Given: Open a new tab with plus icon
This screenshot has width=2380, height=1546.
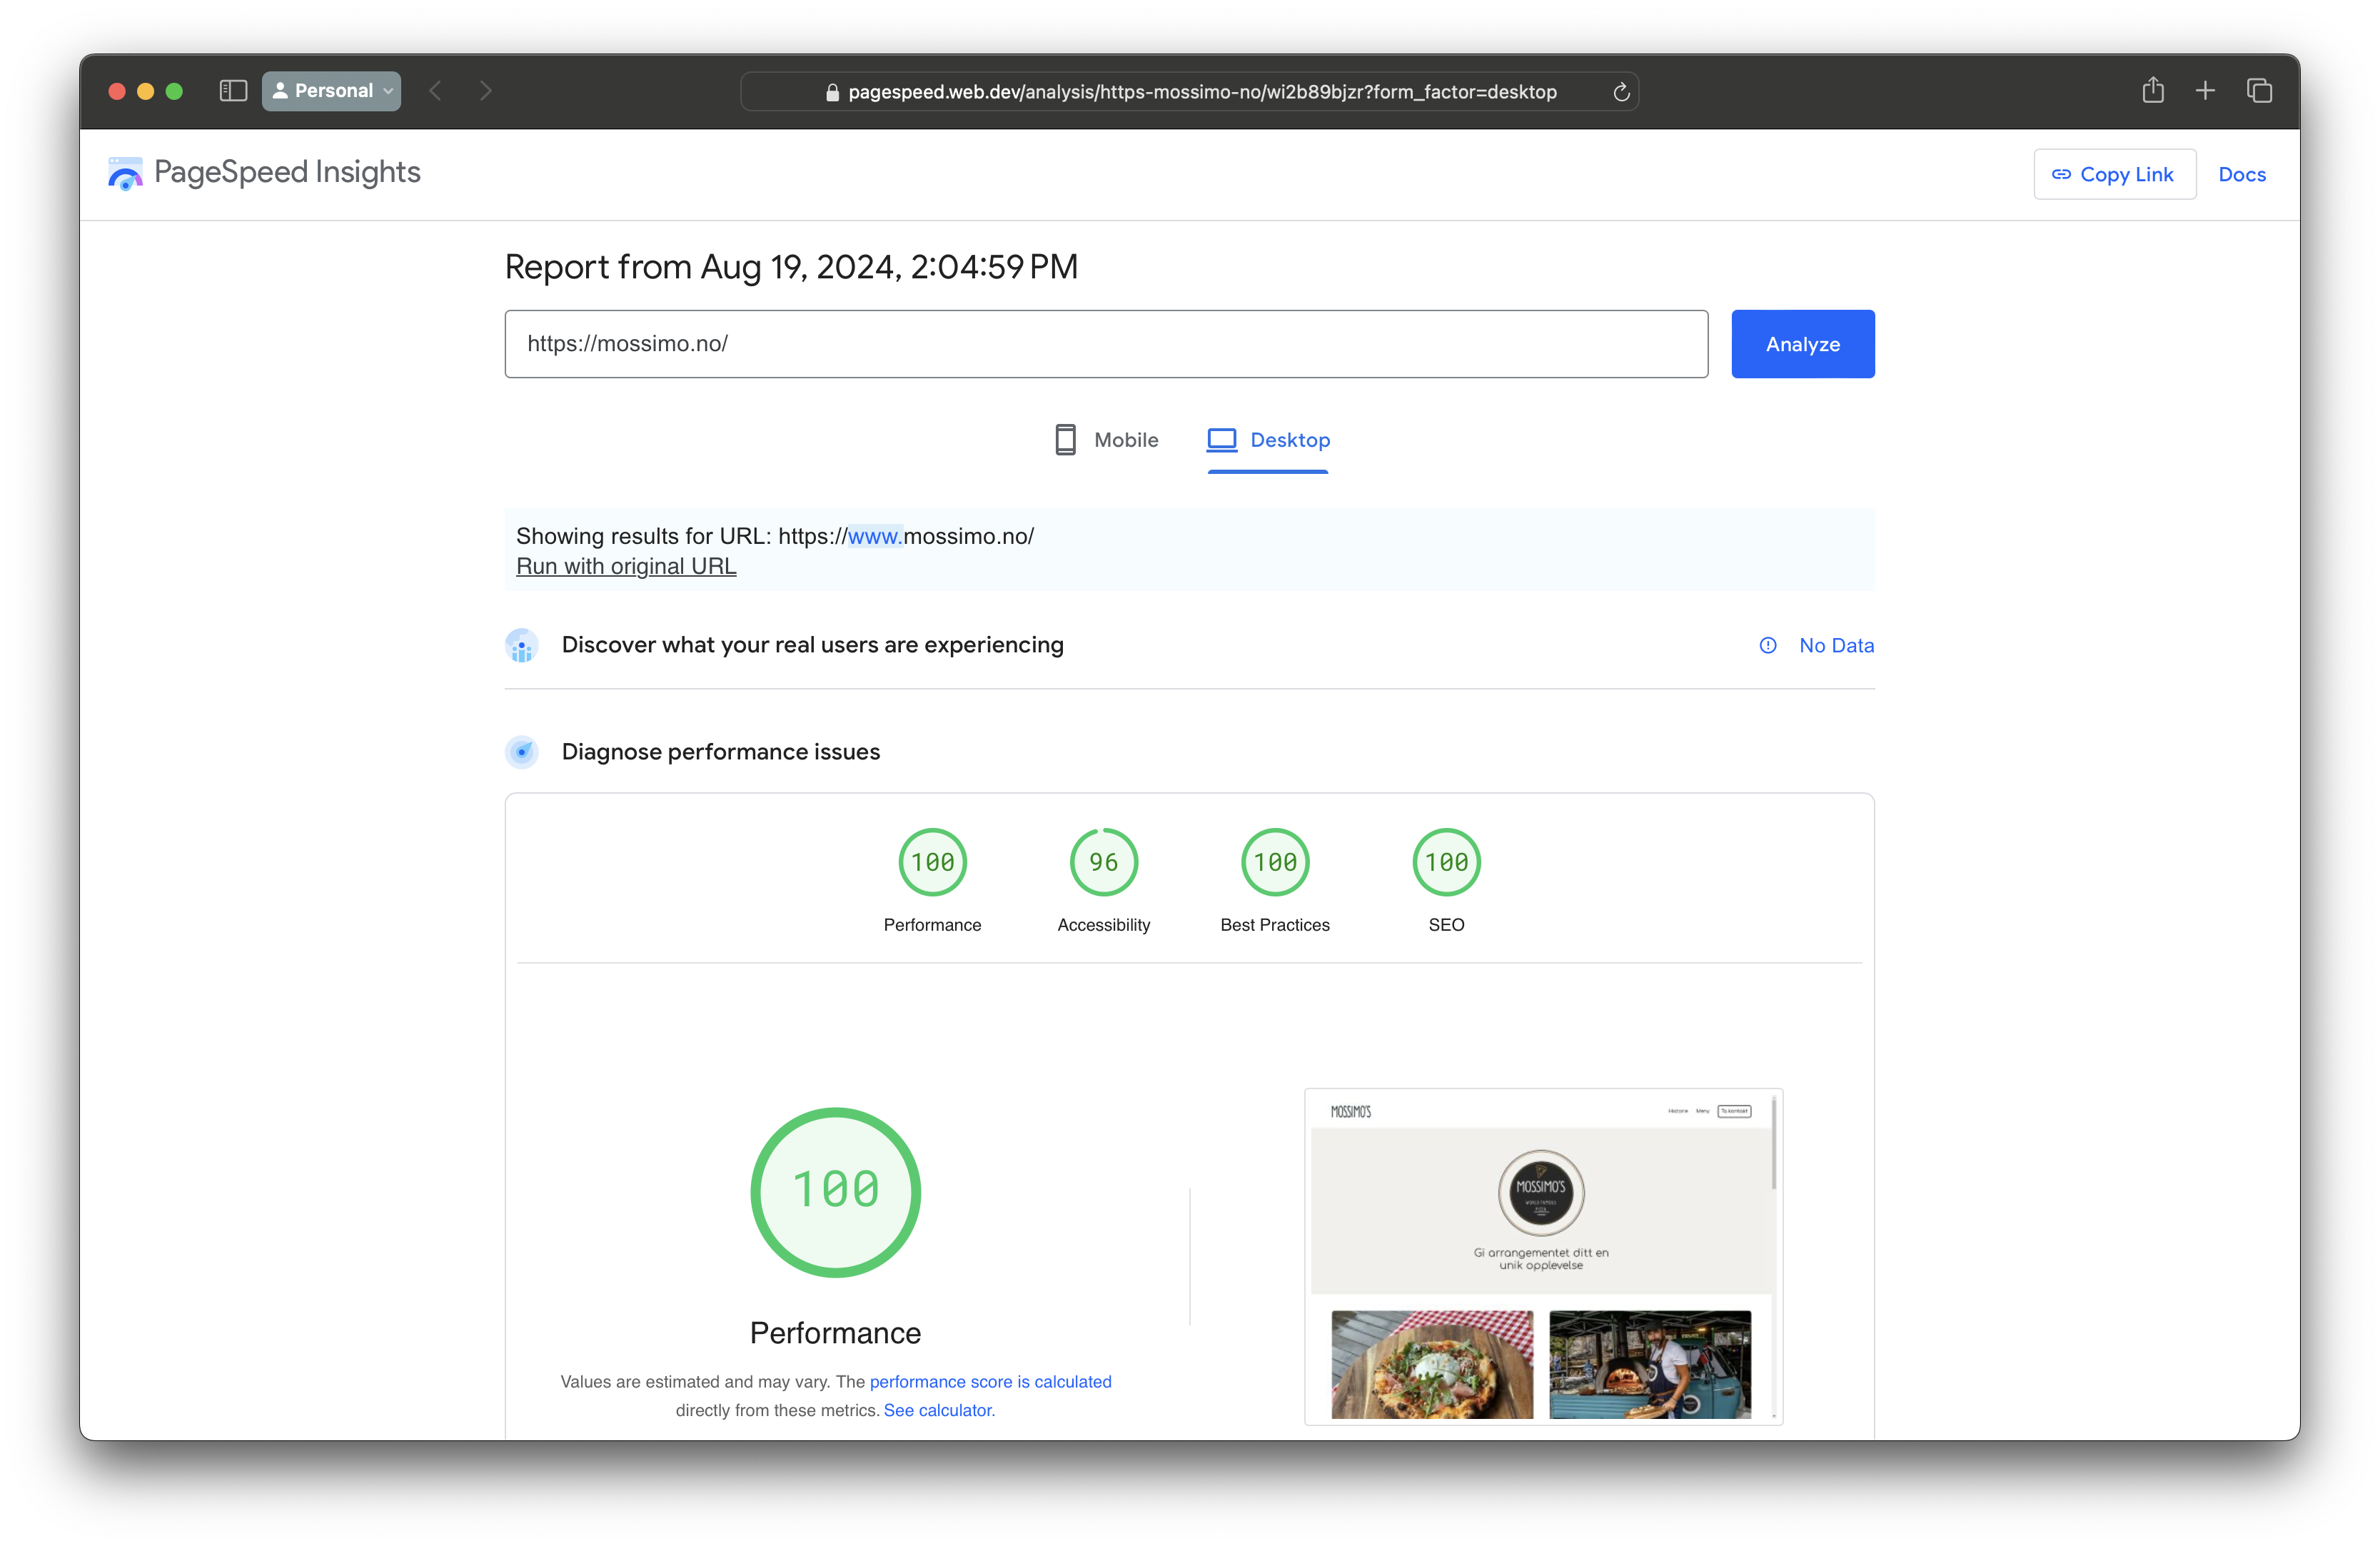Looking at the screenshot, I should point(2205,91).
